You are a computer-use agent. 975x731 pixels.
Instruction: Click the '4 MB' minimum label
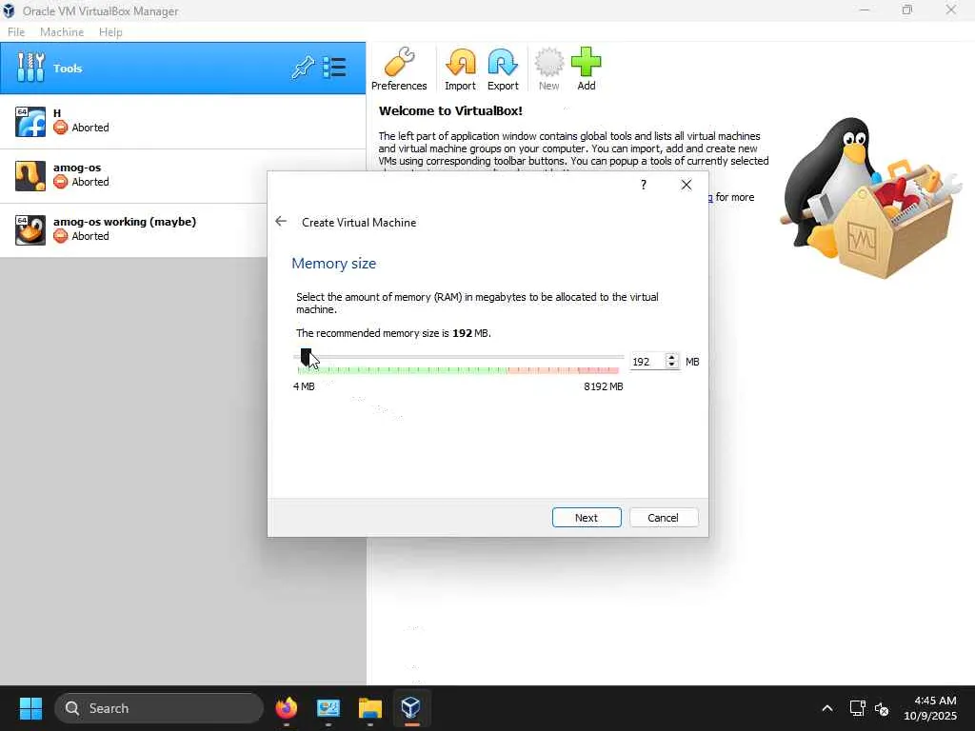pyautogui.click(x=304, y=386)
